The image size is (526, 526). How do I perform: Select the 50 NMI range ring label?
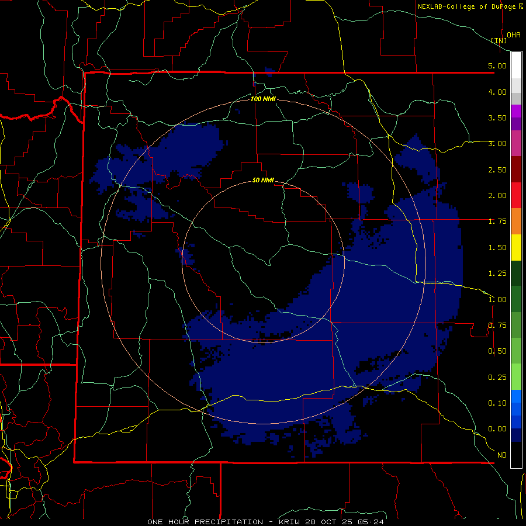[x=263, y=180]
